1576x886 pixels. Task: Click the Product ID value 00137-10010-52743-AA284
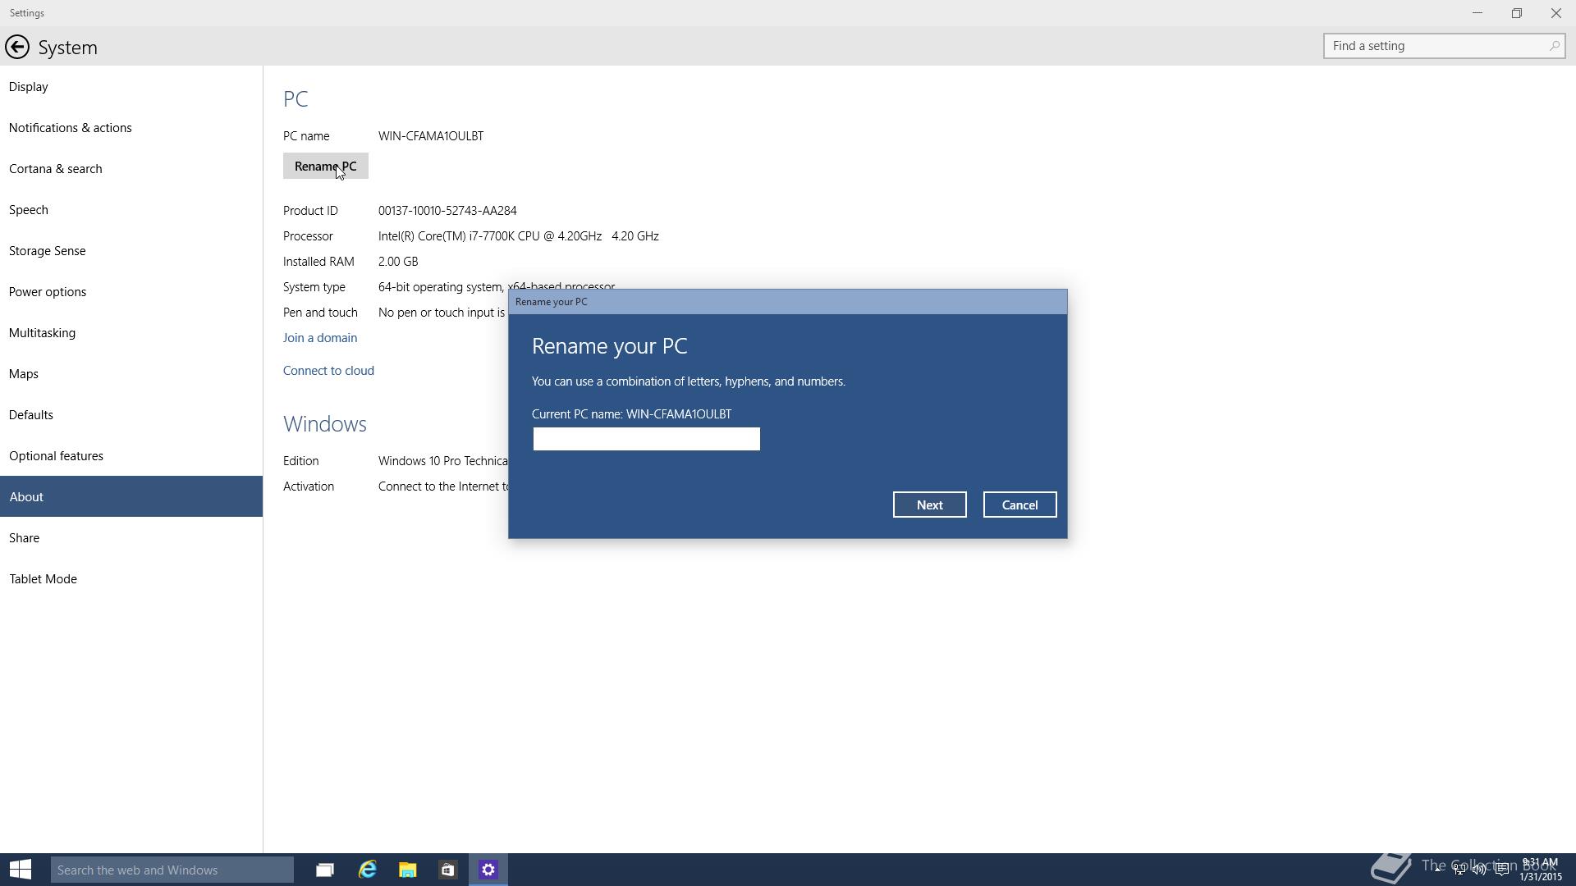coord(447,211)
